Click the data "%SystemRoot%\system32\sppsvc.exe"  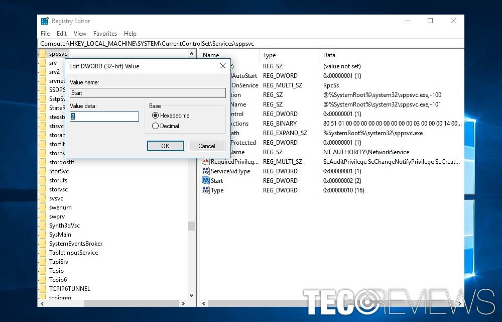coord(373,133)
